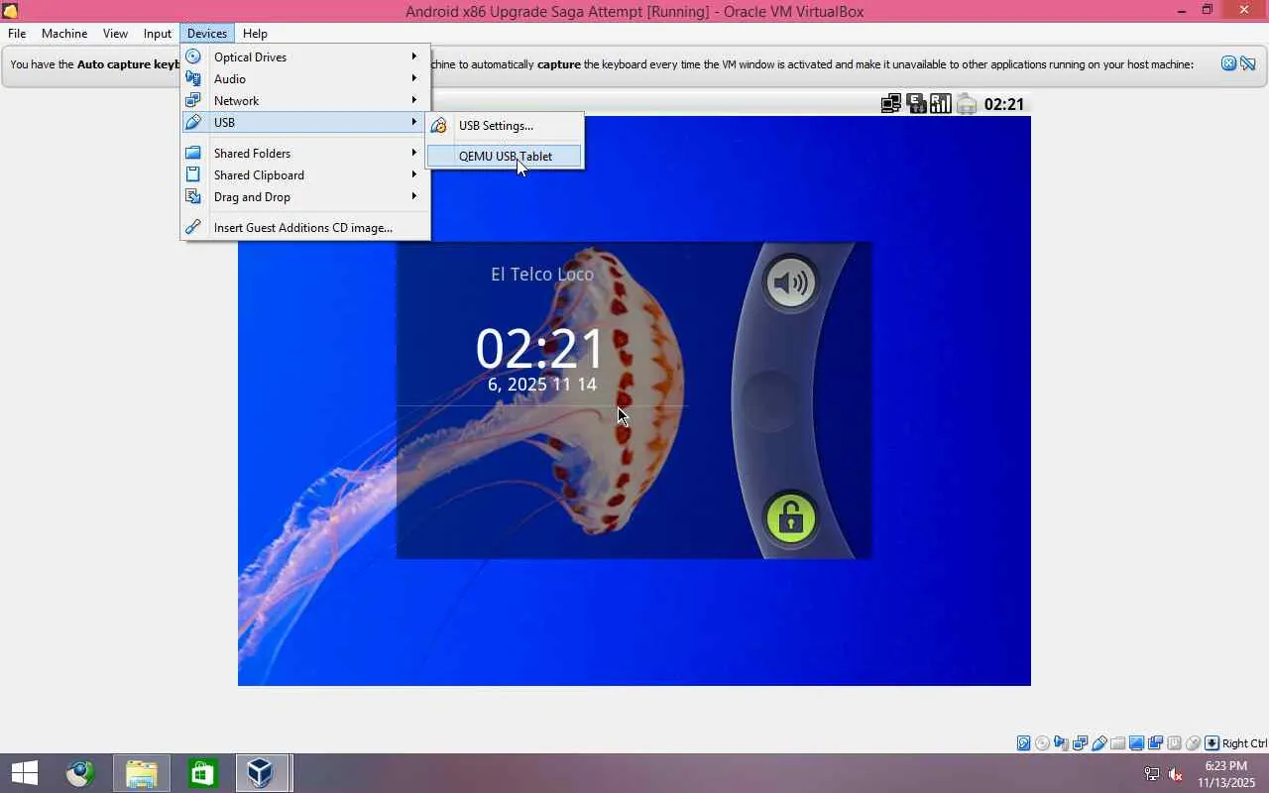1269x793 pixels.
Task: Click the shared folders status bar indicator
Action: tap(1117, 743)
